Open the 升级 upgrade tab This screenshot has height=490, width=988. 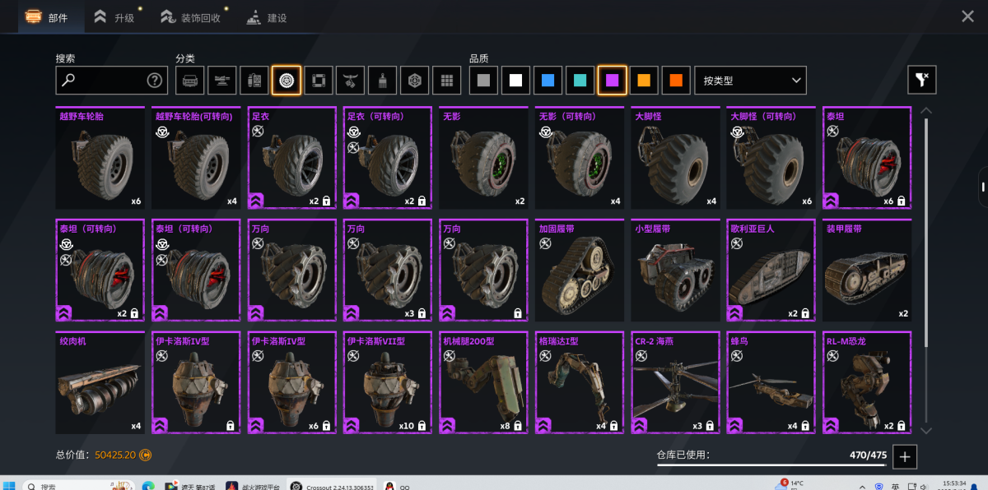[114, 17]
